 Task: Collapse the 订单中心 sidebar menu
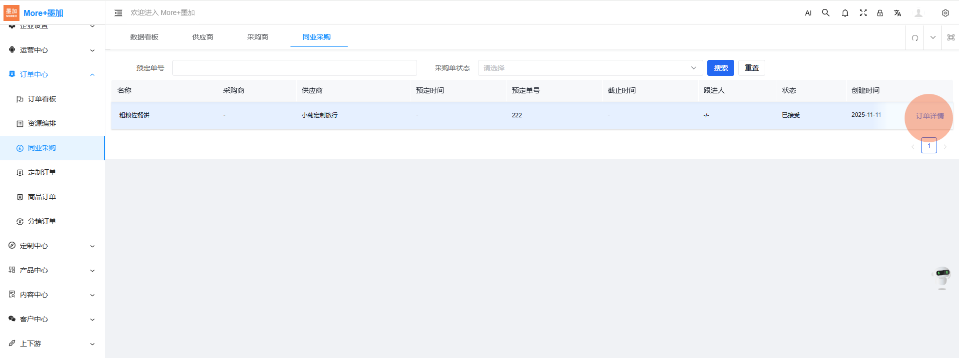tap(52, 74)
